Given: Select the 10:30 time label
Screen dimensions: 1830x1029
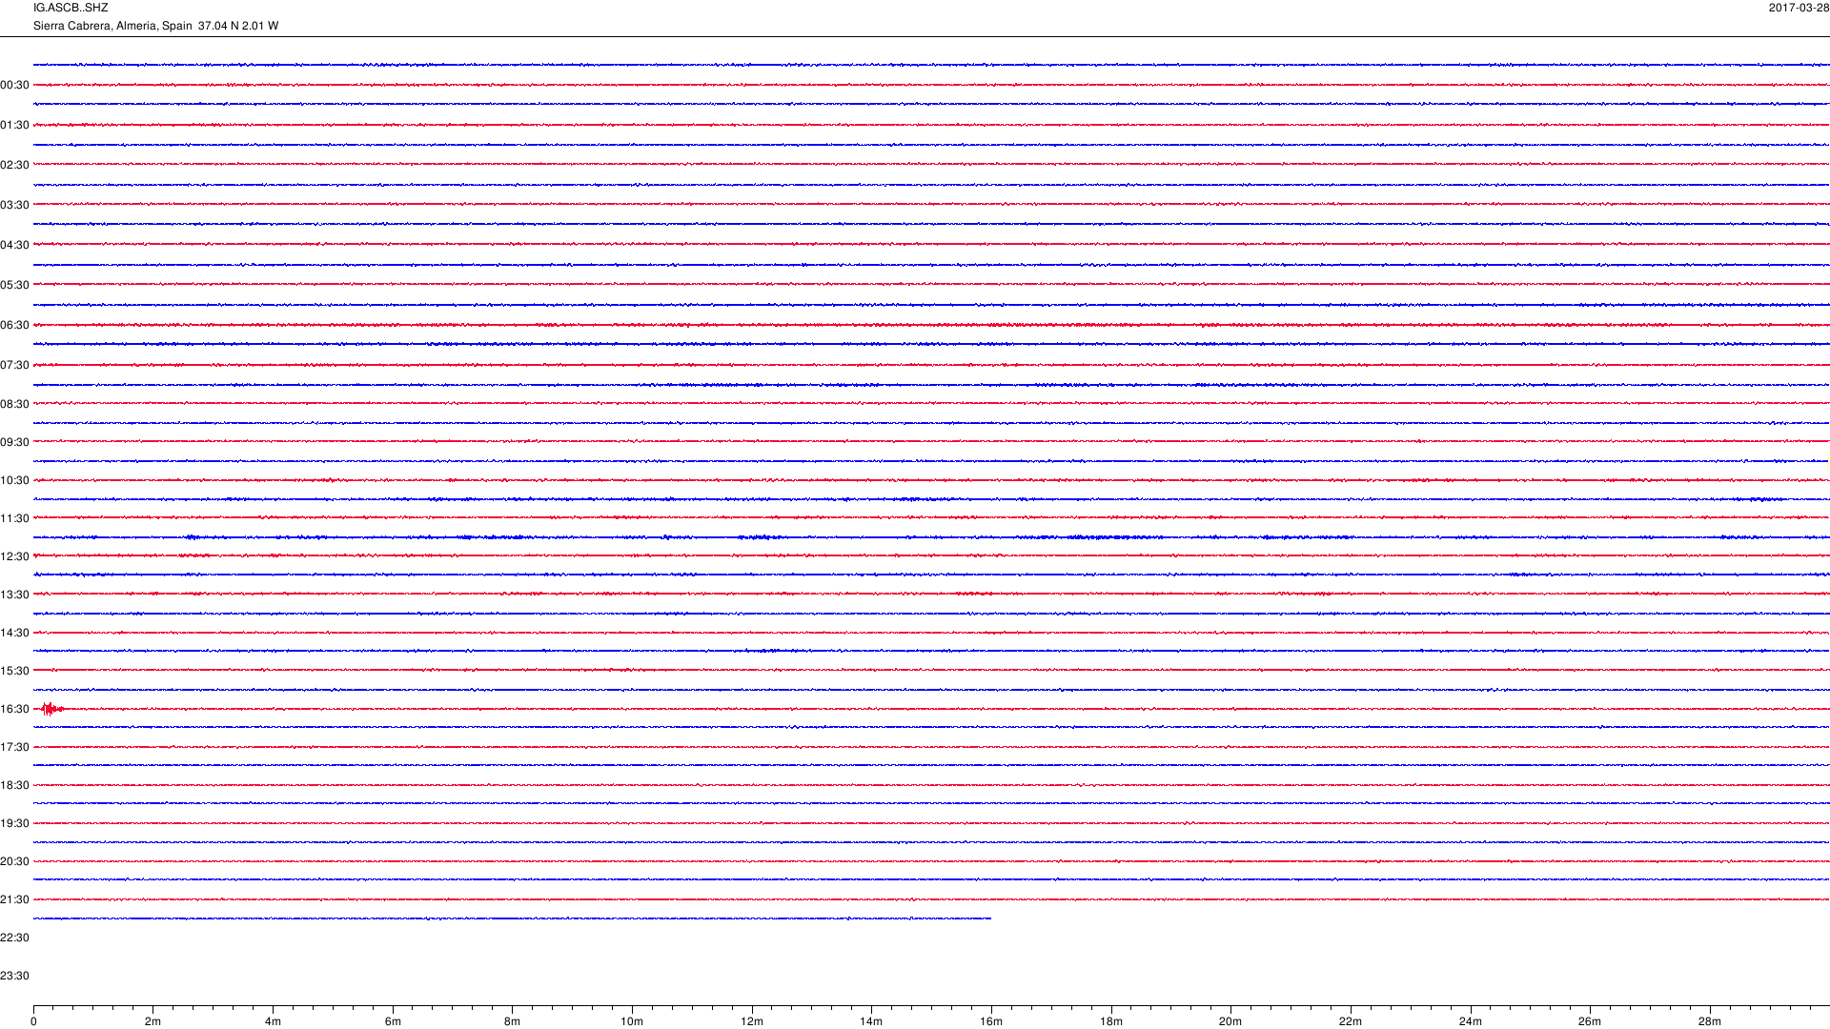Looking at the screenshot, I should pos(15,481).
